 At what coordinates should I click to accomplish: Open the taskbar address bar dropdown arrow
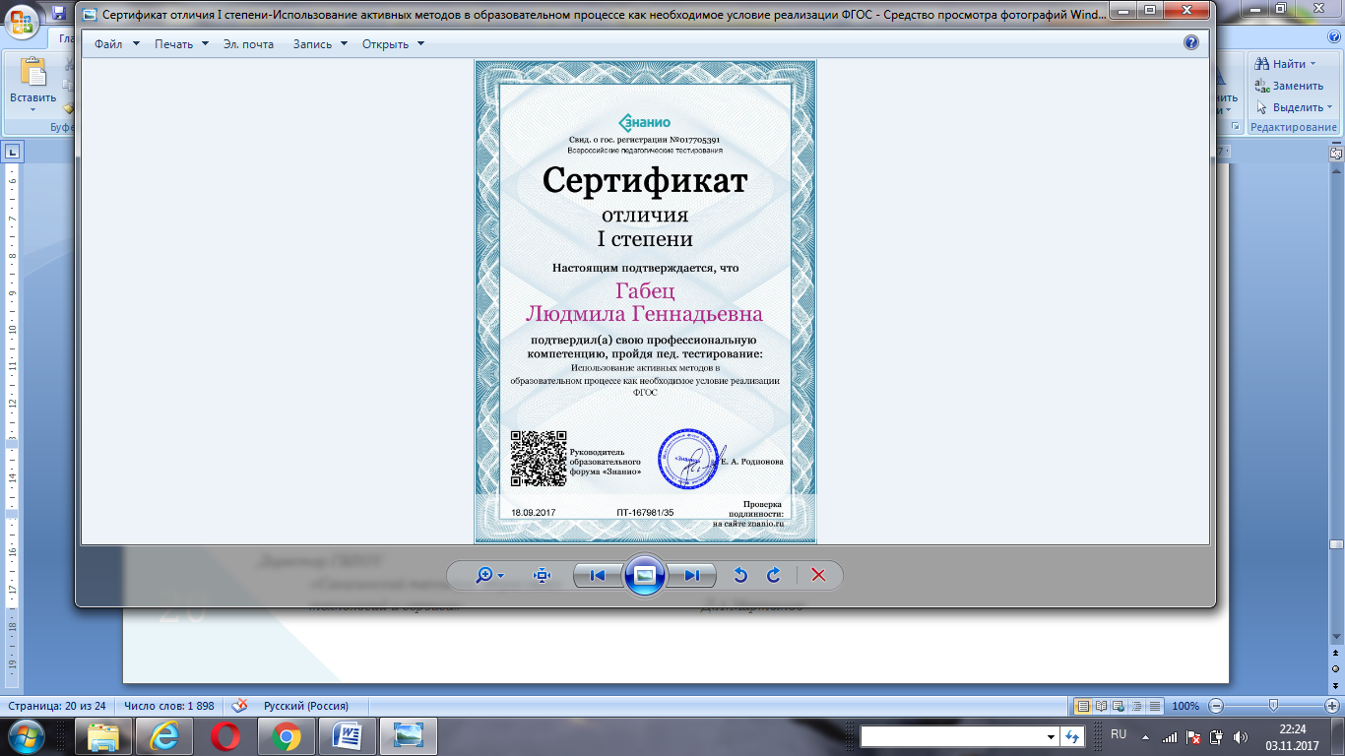(x=1050, y=736)
